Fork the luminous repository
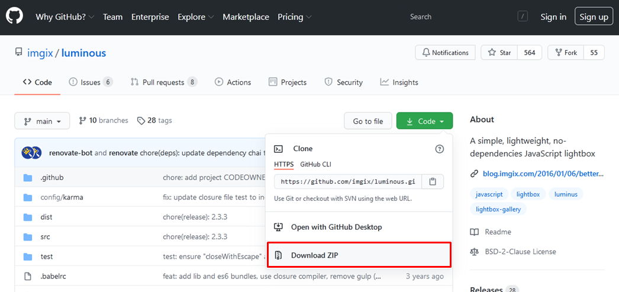619x292 pixels. 566,53
